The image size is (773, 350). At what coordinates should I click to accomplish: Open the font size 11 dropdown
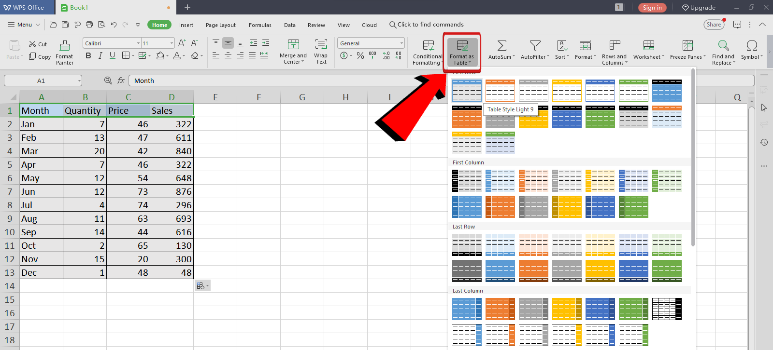(x=172, y=43)
